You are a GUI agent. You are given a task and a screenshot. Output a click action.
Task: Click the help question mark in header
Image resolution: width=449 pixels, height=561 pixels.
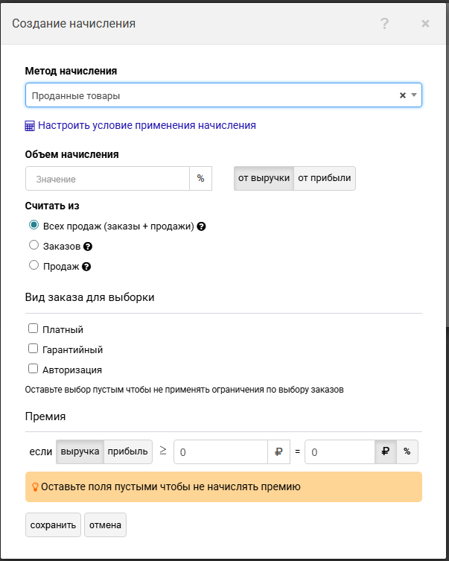pyautogui.click(x=384, y=24)
